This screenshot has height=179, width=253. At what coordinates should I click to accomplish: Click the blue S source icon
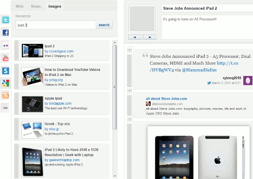[6, 71]
